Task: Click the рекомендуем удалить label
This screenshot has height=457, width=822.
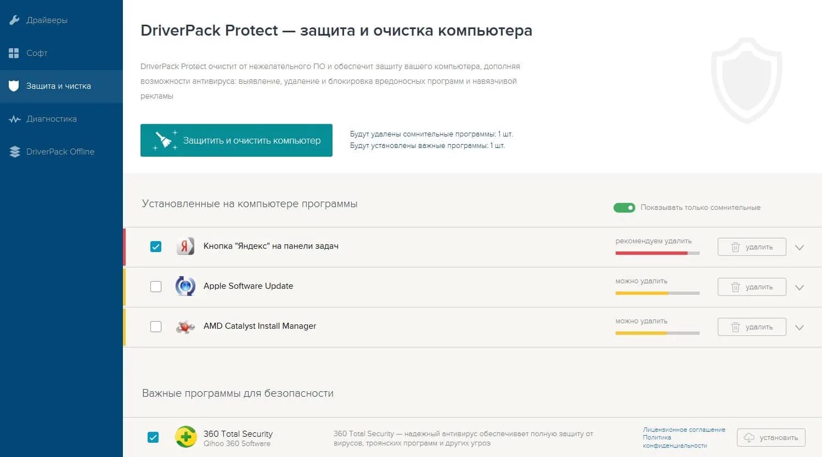Action: tap(654, 241)
